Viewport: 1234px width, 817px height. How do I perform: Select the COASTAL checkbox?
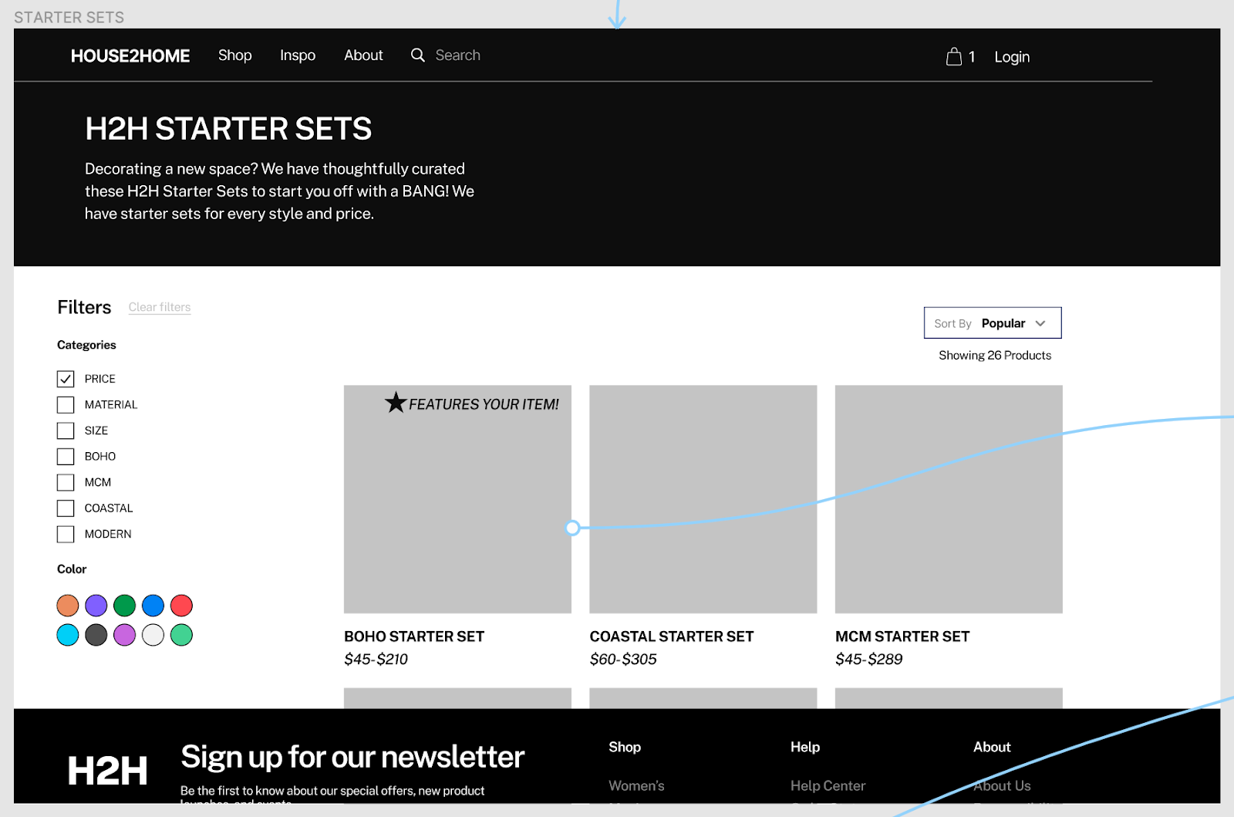66,508
